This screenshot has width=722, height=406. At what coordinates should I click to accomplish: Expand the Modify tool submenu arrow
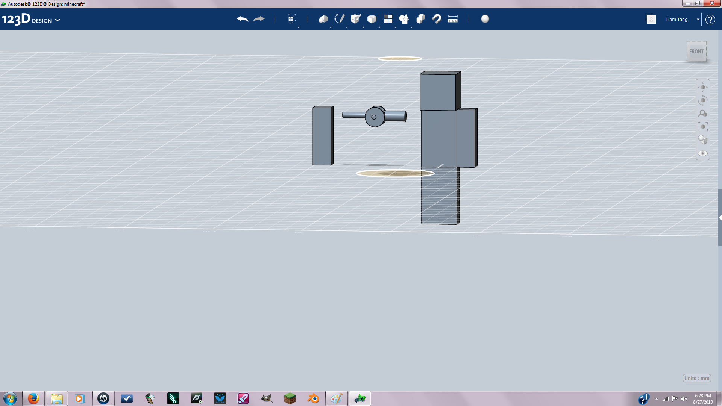(x=379, y=27)
